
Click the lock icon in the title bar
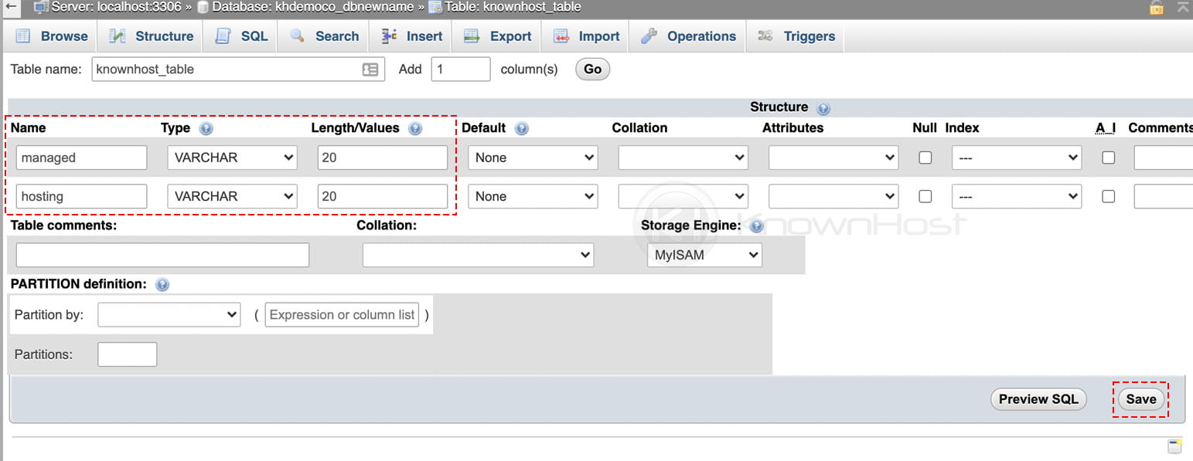click(1156, 7)
